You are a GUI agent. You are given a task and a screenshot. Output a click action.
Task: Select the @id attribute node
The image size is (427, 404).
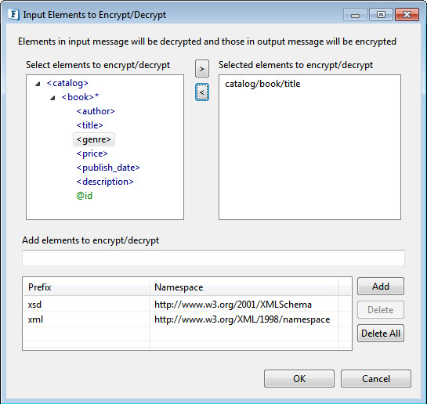point(84,196)
